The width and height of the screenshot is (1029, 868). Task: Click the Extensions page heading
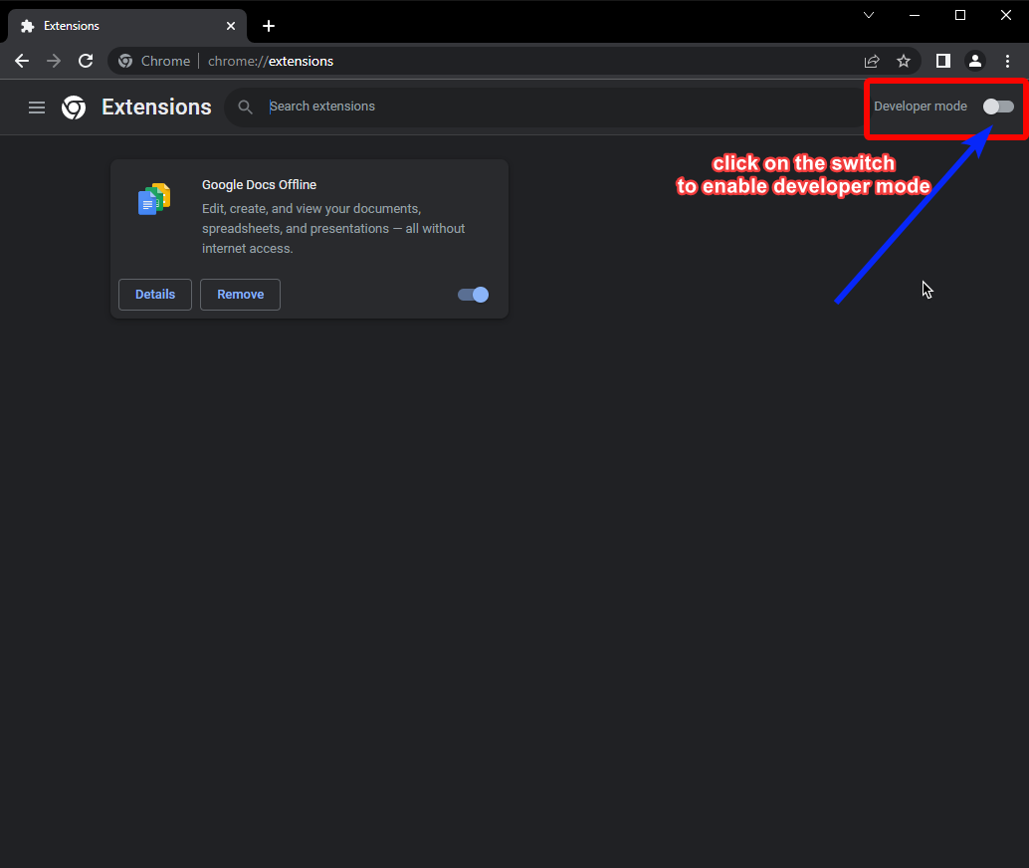click(x=156, y=108)
